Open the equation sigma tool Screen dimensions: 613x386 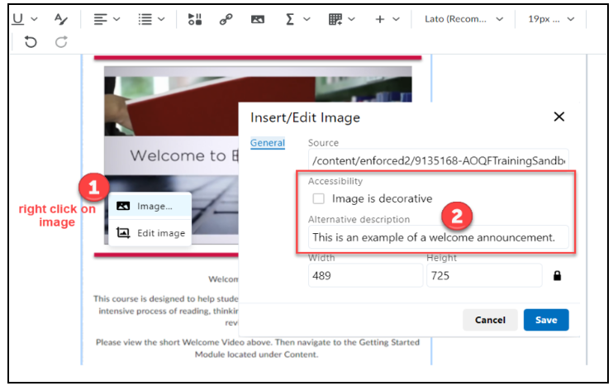(291, 19)
